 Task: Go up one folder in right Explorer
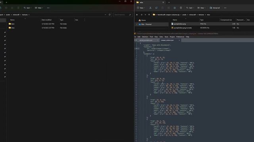tap(149, 15)
